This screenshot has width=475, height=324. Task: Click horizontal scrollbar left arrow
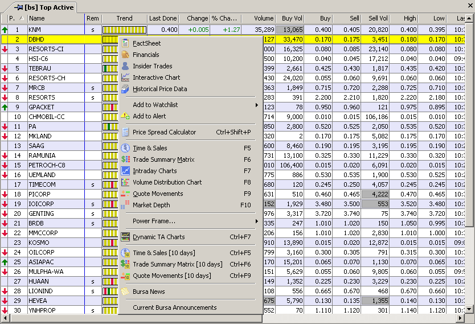[5, 318]
